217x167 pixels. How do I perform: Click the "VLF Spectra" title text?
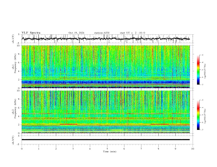31,33
